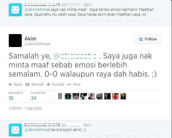Open More options on Akim's tweet
The height and width of the screenshot is (138, 172).
(x=73, y=84)
